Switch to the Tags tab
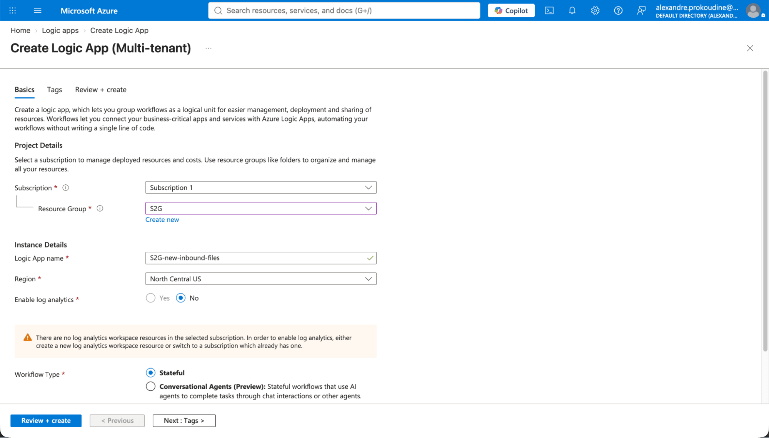The image size is (769, 438). click(55, 90)
